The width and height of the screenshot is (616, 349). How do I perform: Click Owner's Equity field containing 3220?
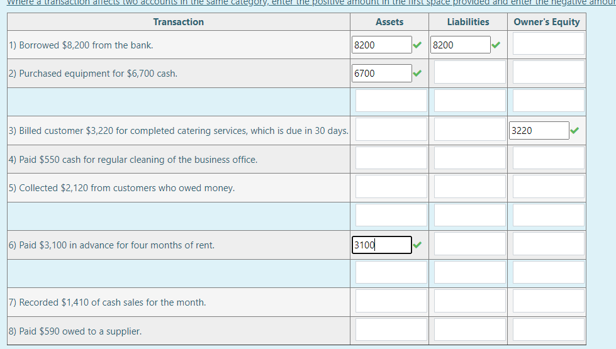click(x=539, y=130)
